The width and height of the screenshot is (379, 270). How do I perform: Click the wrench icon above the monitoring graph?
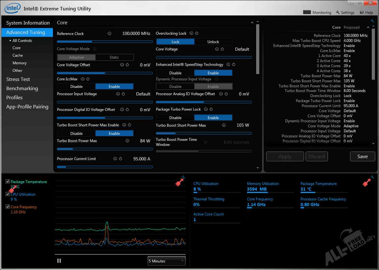(184, 178)
